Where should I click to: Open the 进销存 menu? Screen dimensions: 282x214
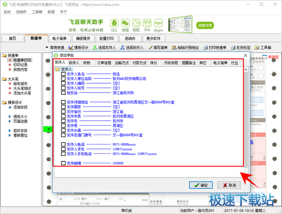(21, 12)
